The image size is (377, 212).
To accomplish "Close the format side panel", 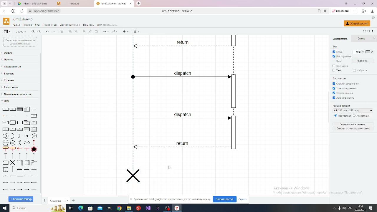I will click(374, 39).
